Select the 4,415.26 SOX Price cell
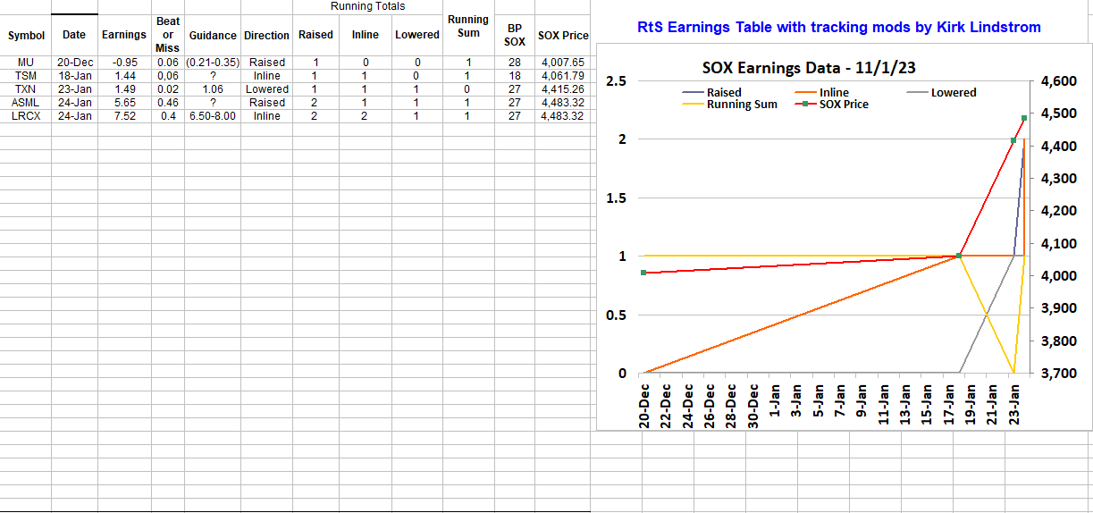The width and height of the screenshot is (1093, 513). (x=562, y=89)
